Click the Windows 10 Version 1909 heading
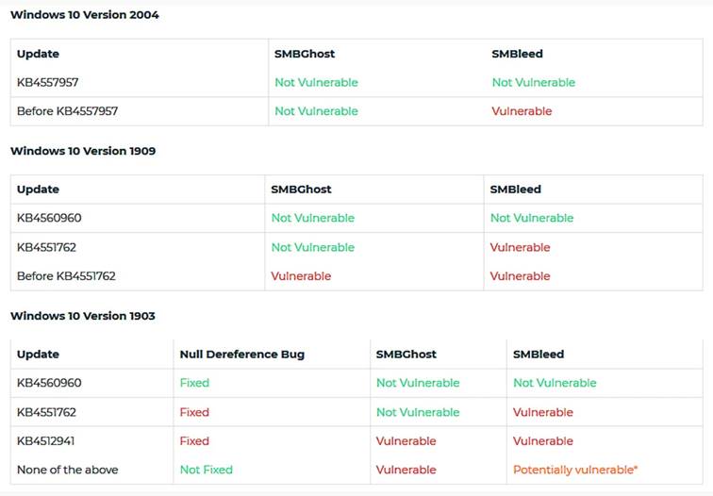The height and width of the screenshot is (496, 713). click(x=83, y=151)
